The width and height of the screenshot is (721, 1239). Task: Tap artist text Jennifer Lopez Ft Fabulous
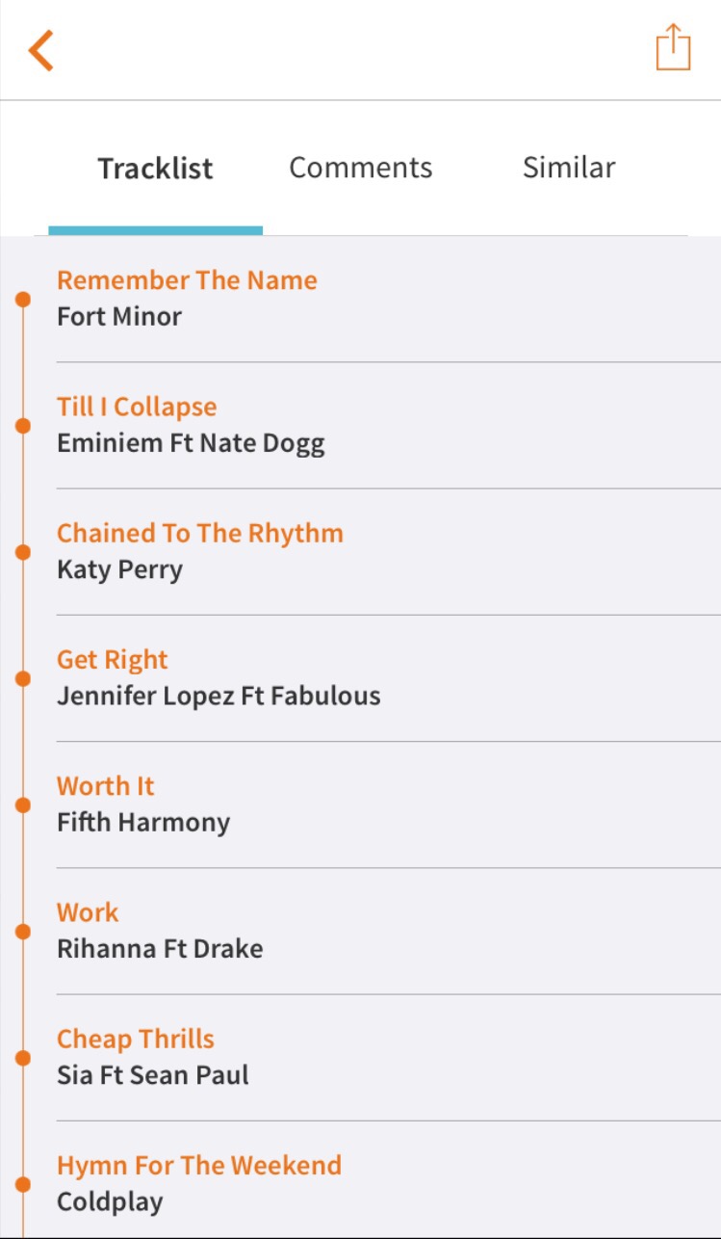[x=219, y=696]
